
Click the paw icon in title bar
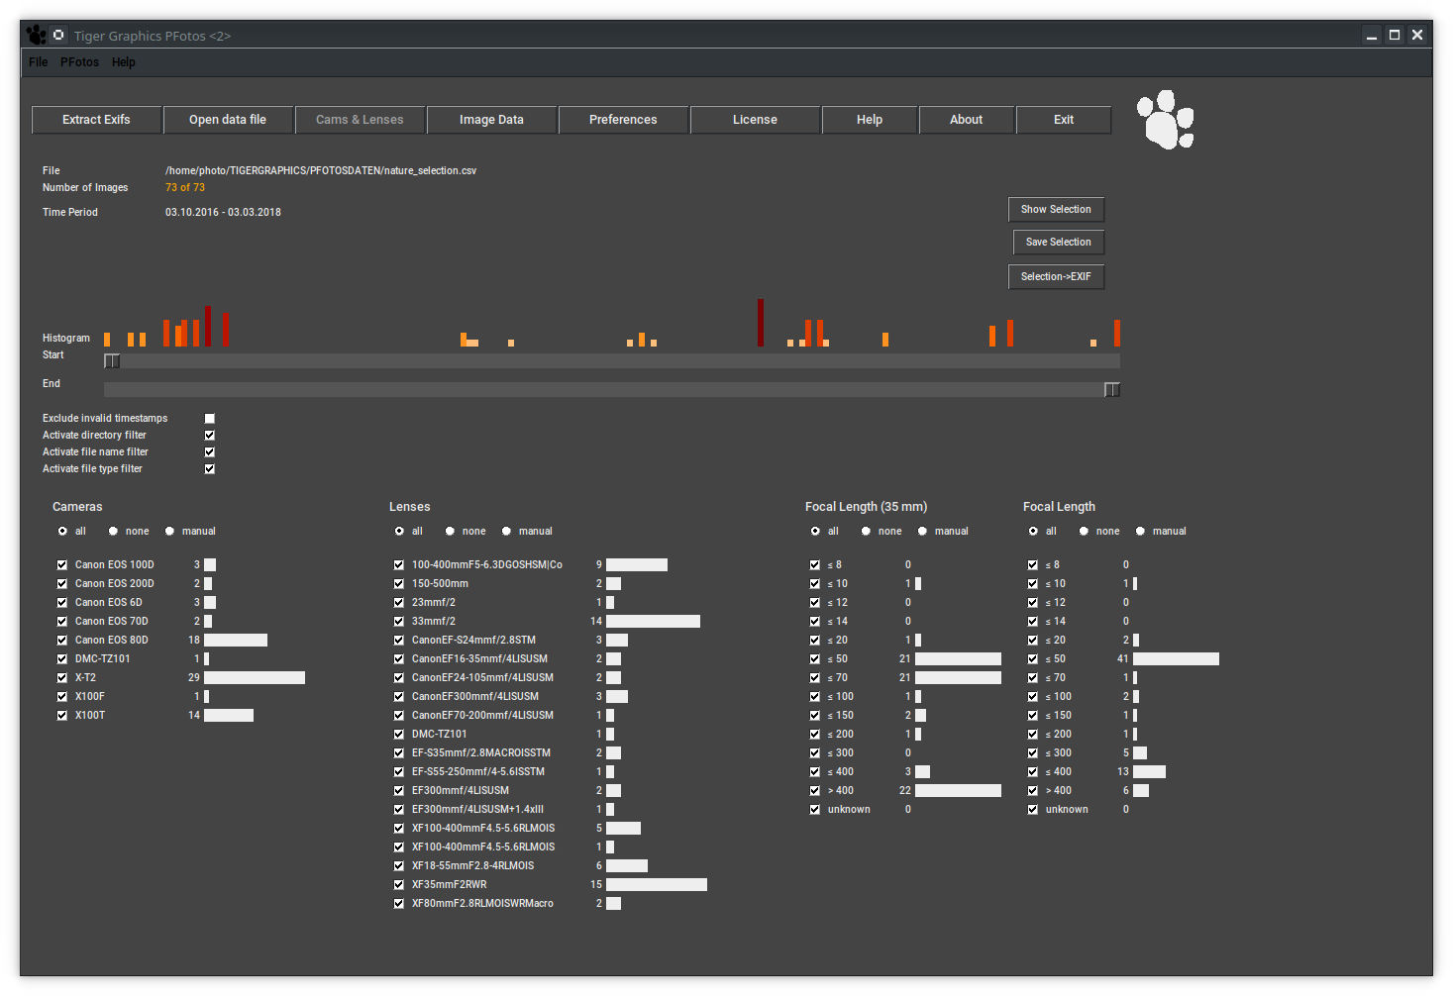coord(37,35)
